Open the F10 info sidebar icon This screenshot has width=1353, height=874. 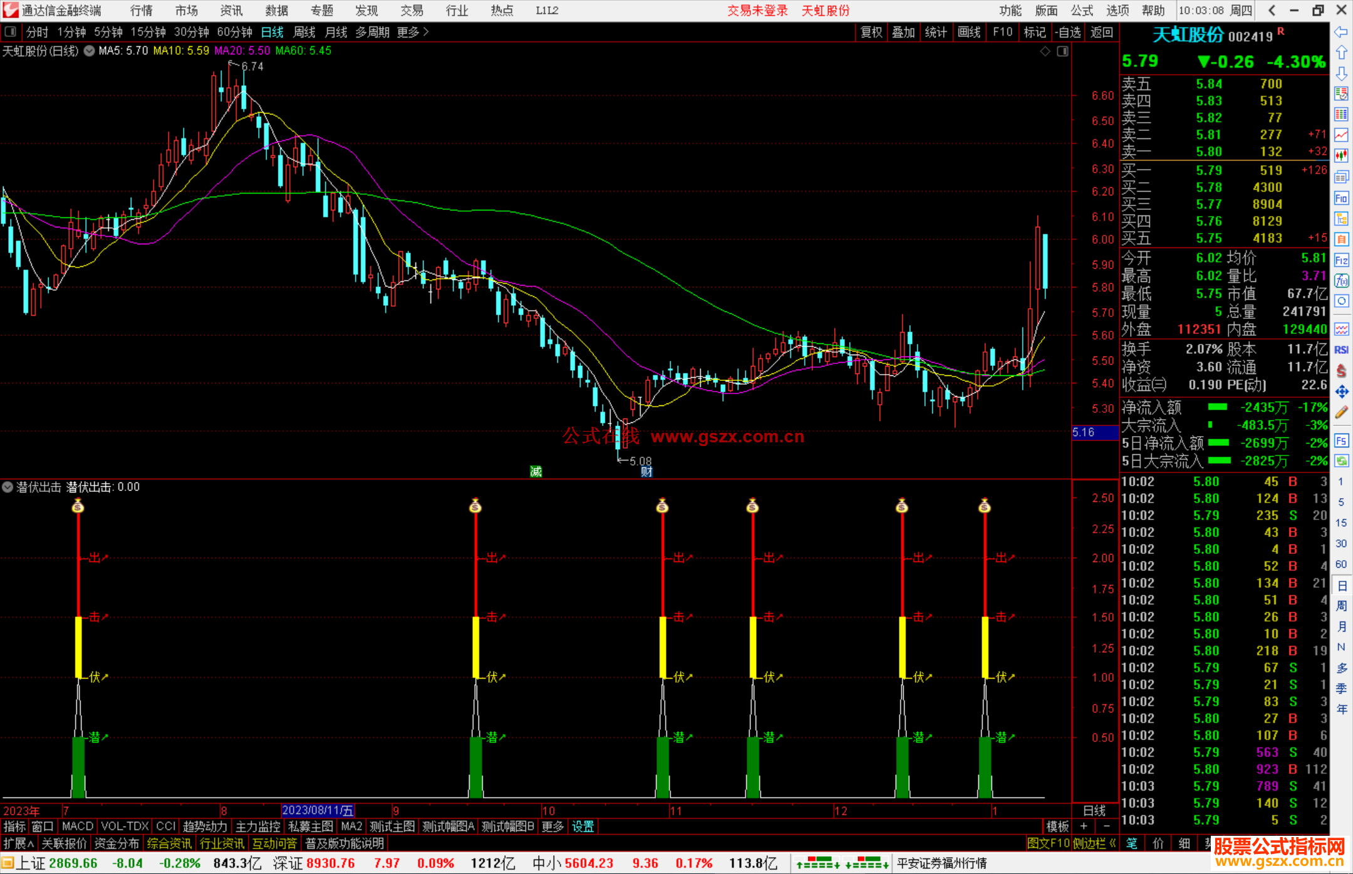point(1341,199)
